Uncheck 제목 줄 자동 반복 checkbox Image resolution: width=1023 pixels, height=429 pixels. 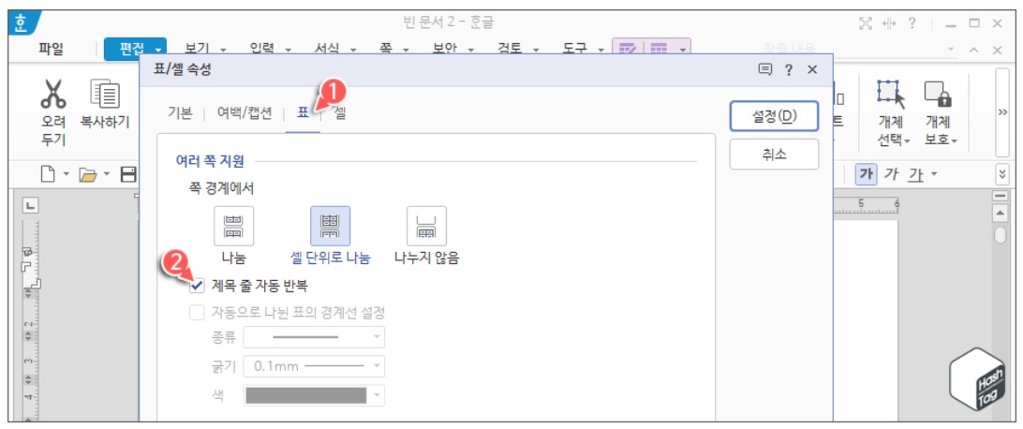click(197, 285)
